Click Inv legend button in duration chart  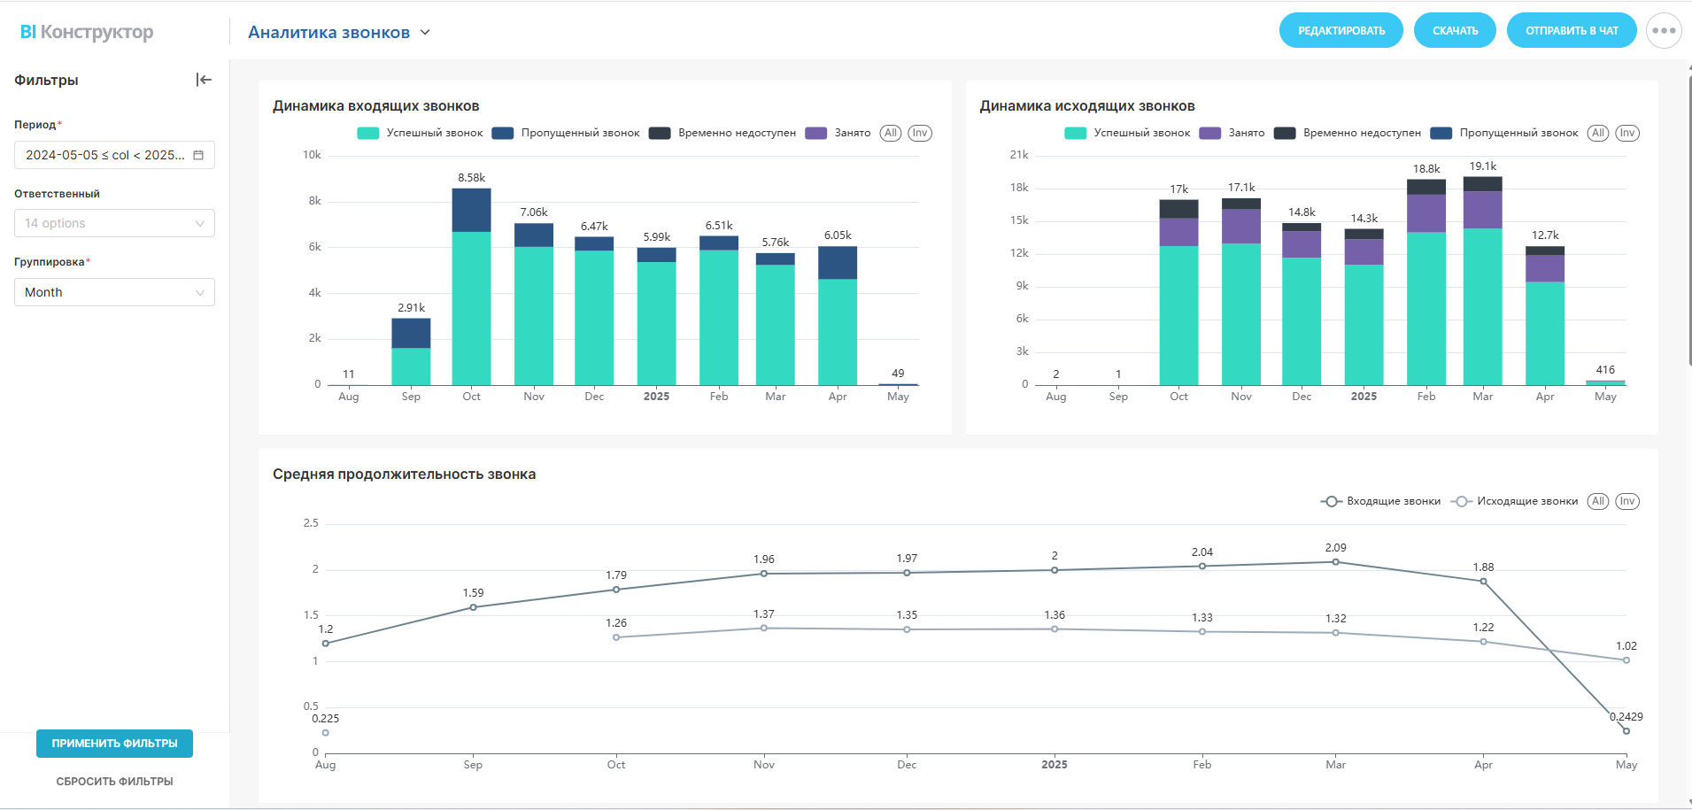point(1627,501)
